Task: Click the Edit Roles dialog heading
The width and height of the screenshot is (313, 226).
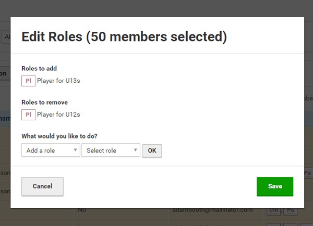Action: 124,37
